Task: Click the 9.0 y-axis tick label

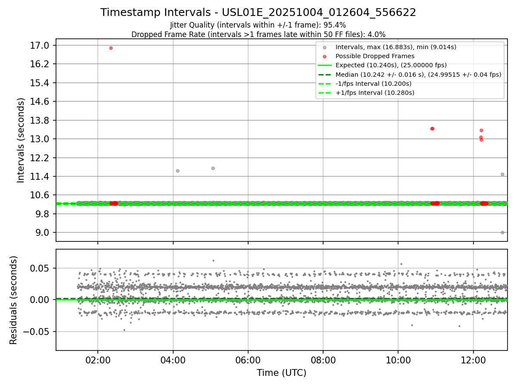Action: 43,232
